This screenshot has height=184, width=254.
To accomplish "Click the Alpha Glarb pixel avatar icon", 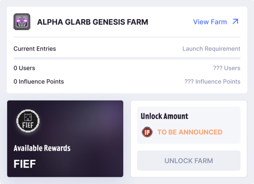I will pos(22,22).
